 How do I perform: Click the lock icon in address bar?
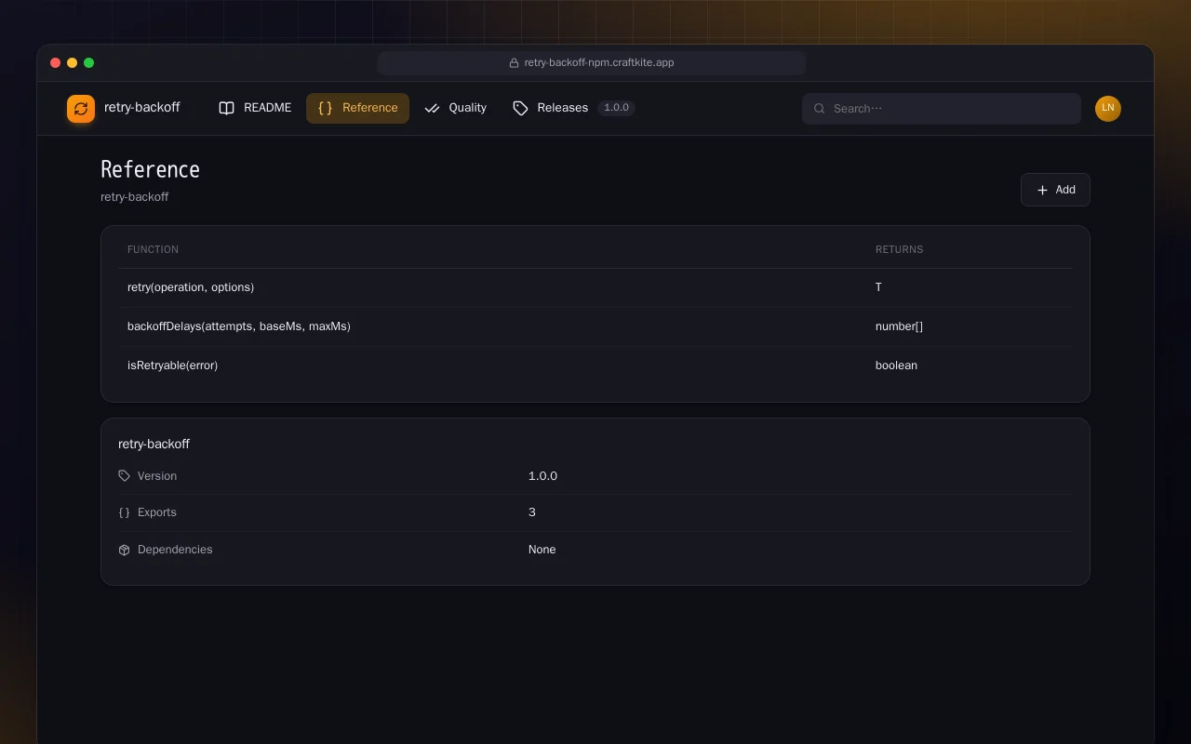pyautogui.click(x=514, y=63)
